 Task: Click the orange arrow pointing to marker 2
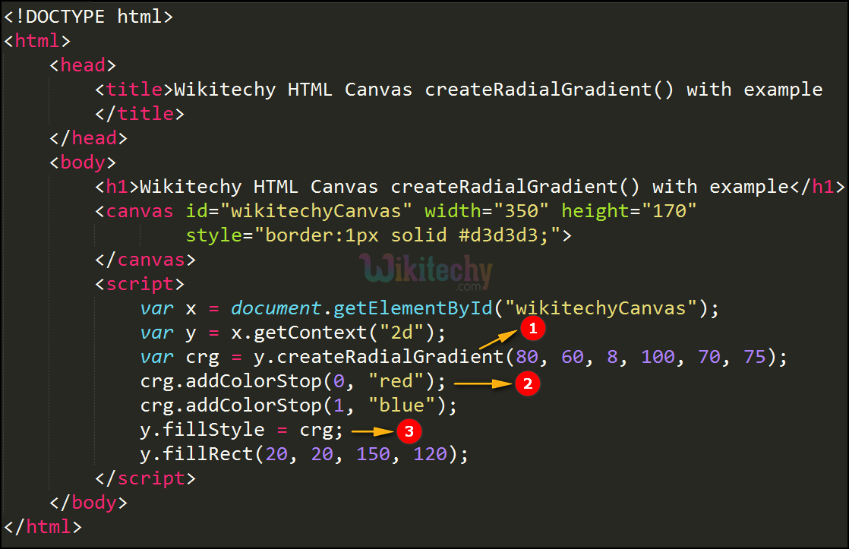tap(484, 383)
